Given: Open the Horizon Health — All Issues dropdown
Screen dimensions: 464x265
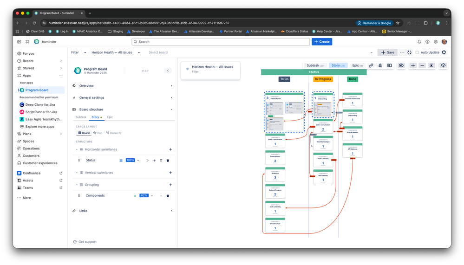Looking at the screenshot, I should tap(115, 52).
